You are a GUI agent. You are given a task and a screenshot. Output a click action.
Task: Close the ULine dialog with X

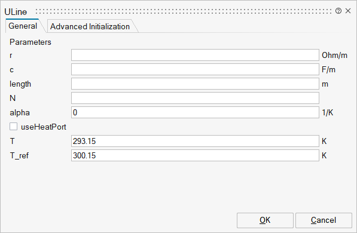(x=348, y=11)
